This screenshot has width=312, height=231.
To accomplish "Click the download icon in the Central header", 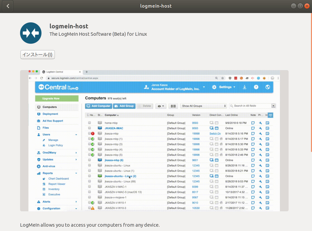I will tap(244, 87).
